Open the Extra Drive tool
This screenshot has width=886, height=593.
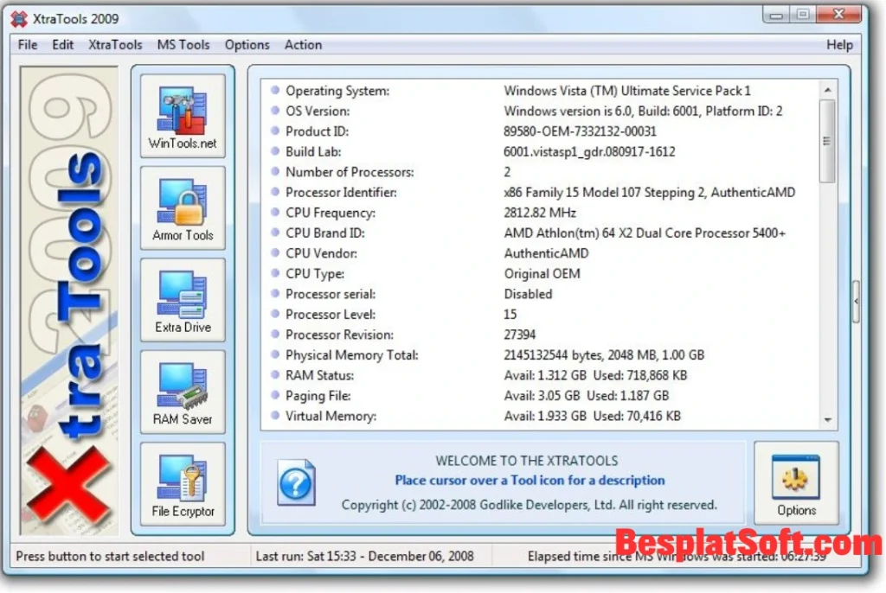(183, 300)
